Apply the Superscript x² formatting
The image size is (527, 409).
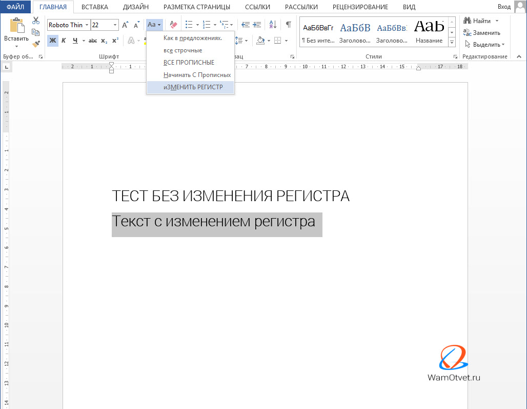click(x=115, y=41)
